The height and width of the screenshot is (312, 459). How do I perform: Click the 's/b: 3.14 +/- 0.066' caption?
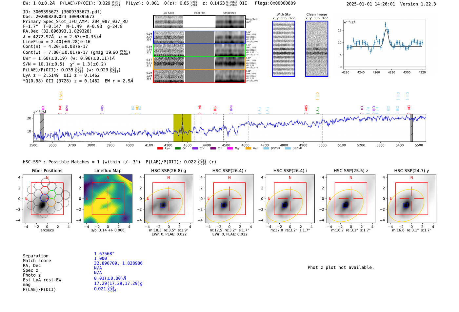(x=108, y=230)
